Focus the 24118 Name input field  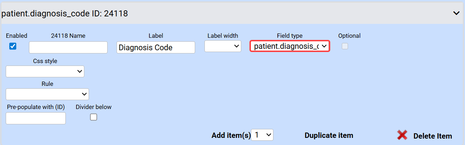tap(68, 47)
